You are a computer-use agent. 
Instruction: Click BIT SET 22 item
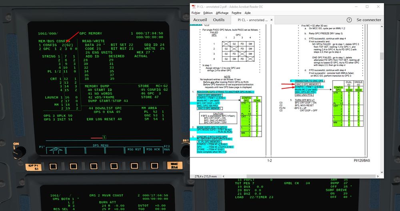pos(122,45)
